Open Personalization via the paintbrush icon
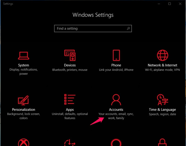The image size is (186, 146). (23, 100)
